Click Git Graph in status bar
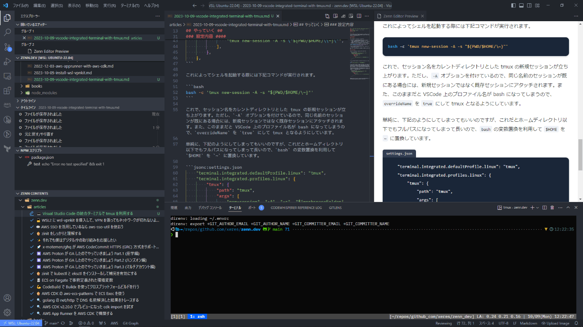This screenshot has width=583, height=327. (131, 323)
